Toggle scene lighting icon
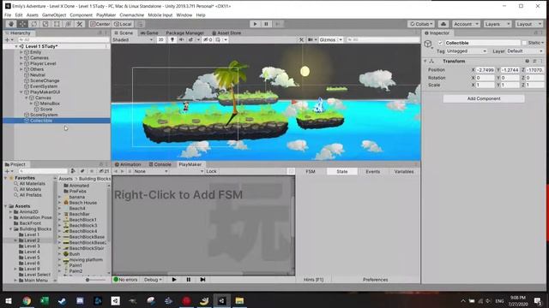Viewport: 549px width, 308px height. (x=172, y=40)
